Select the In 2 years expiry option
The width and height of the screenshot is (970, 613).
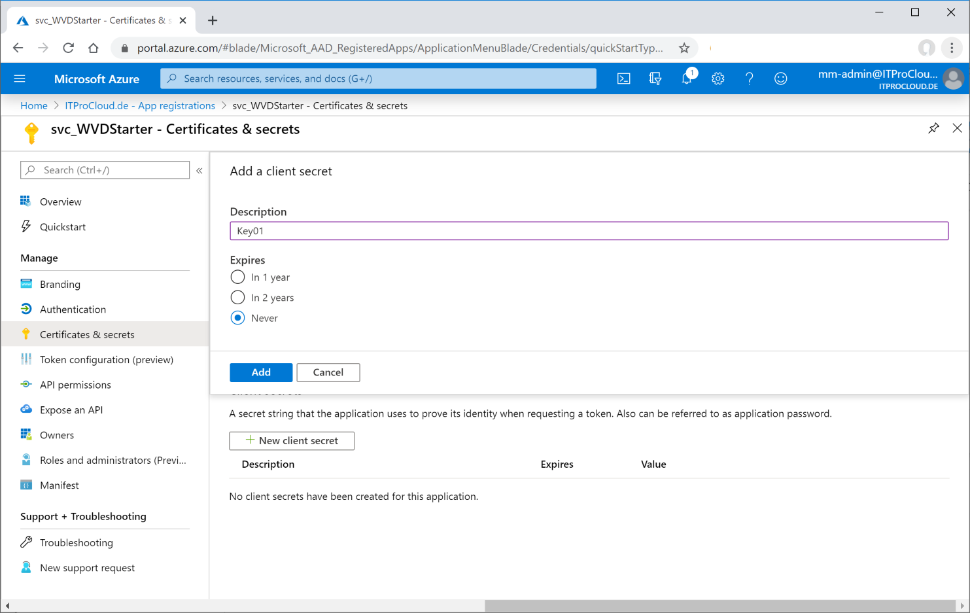tap(238, 298)
